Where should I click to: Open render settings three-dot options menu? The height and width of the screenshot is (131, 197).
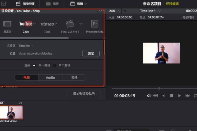(x=101, y=11)
